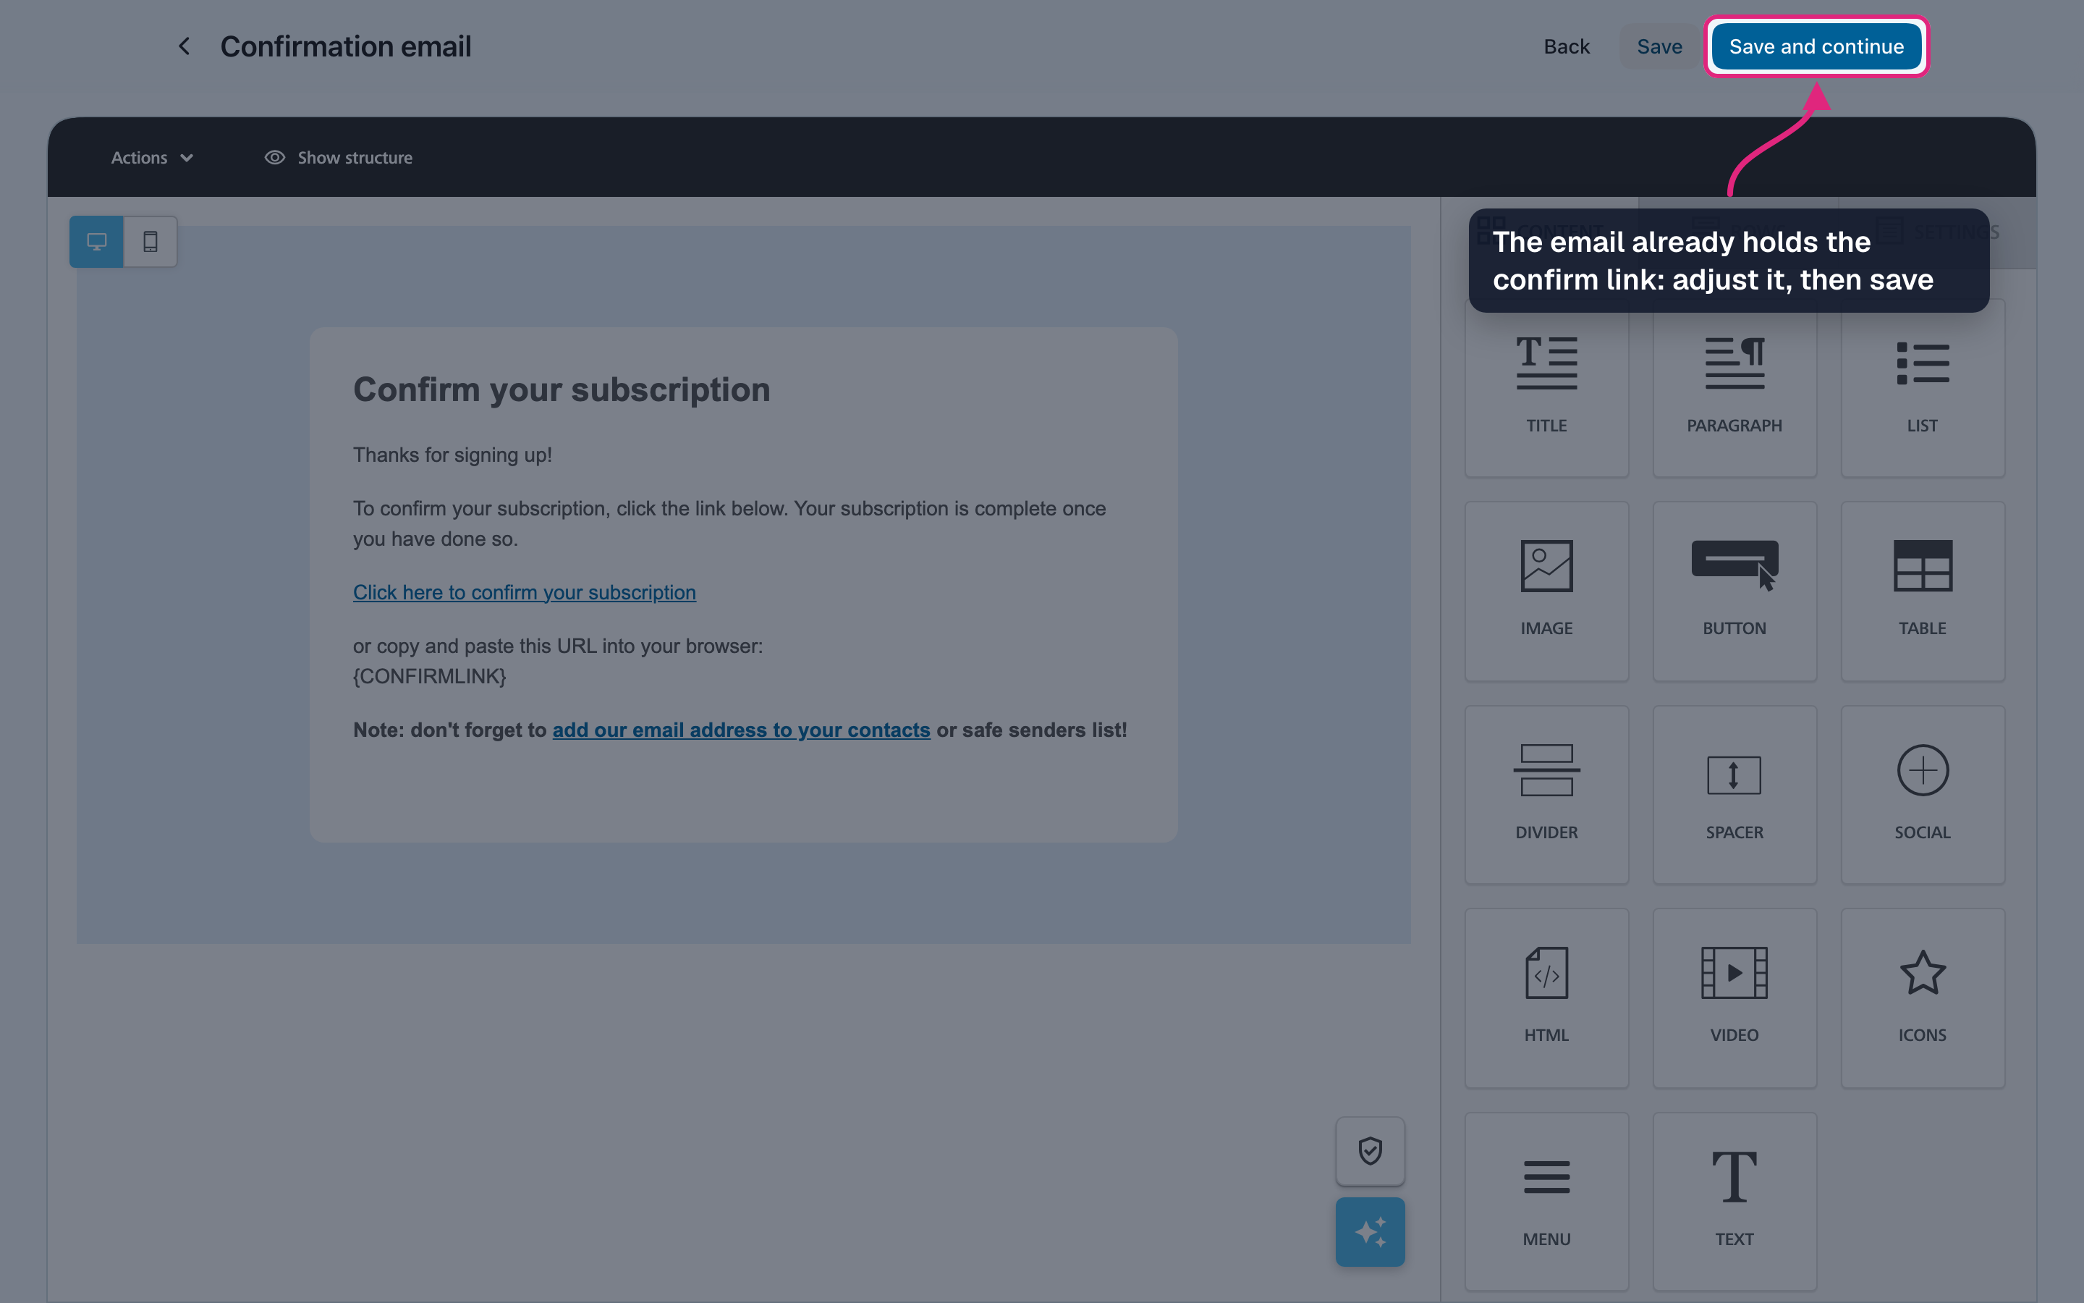The image size is (2084, 1303).
Task: Select the Icons content block
Action: coord(1922,998)
